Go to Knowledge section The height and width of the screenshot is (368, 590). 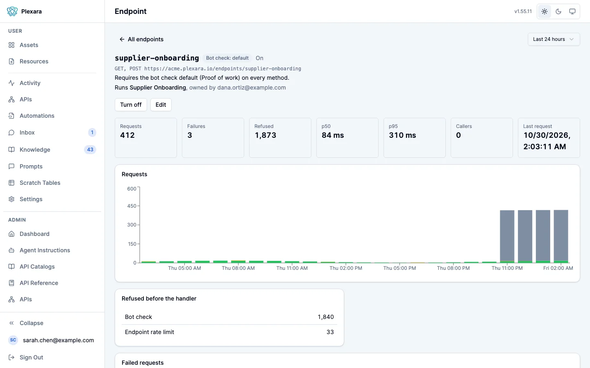click(x=52, y=150)
